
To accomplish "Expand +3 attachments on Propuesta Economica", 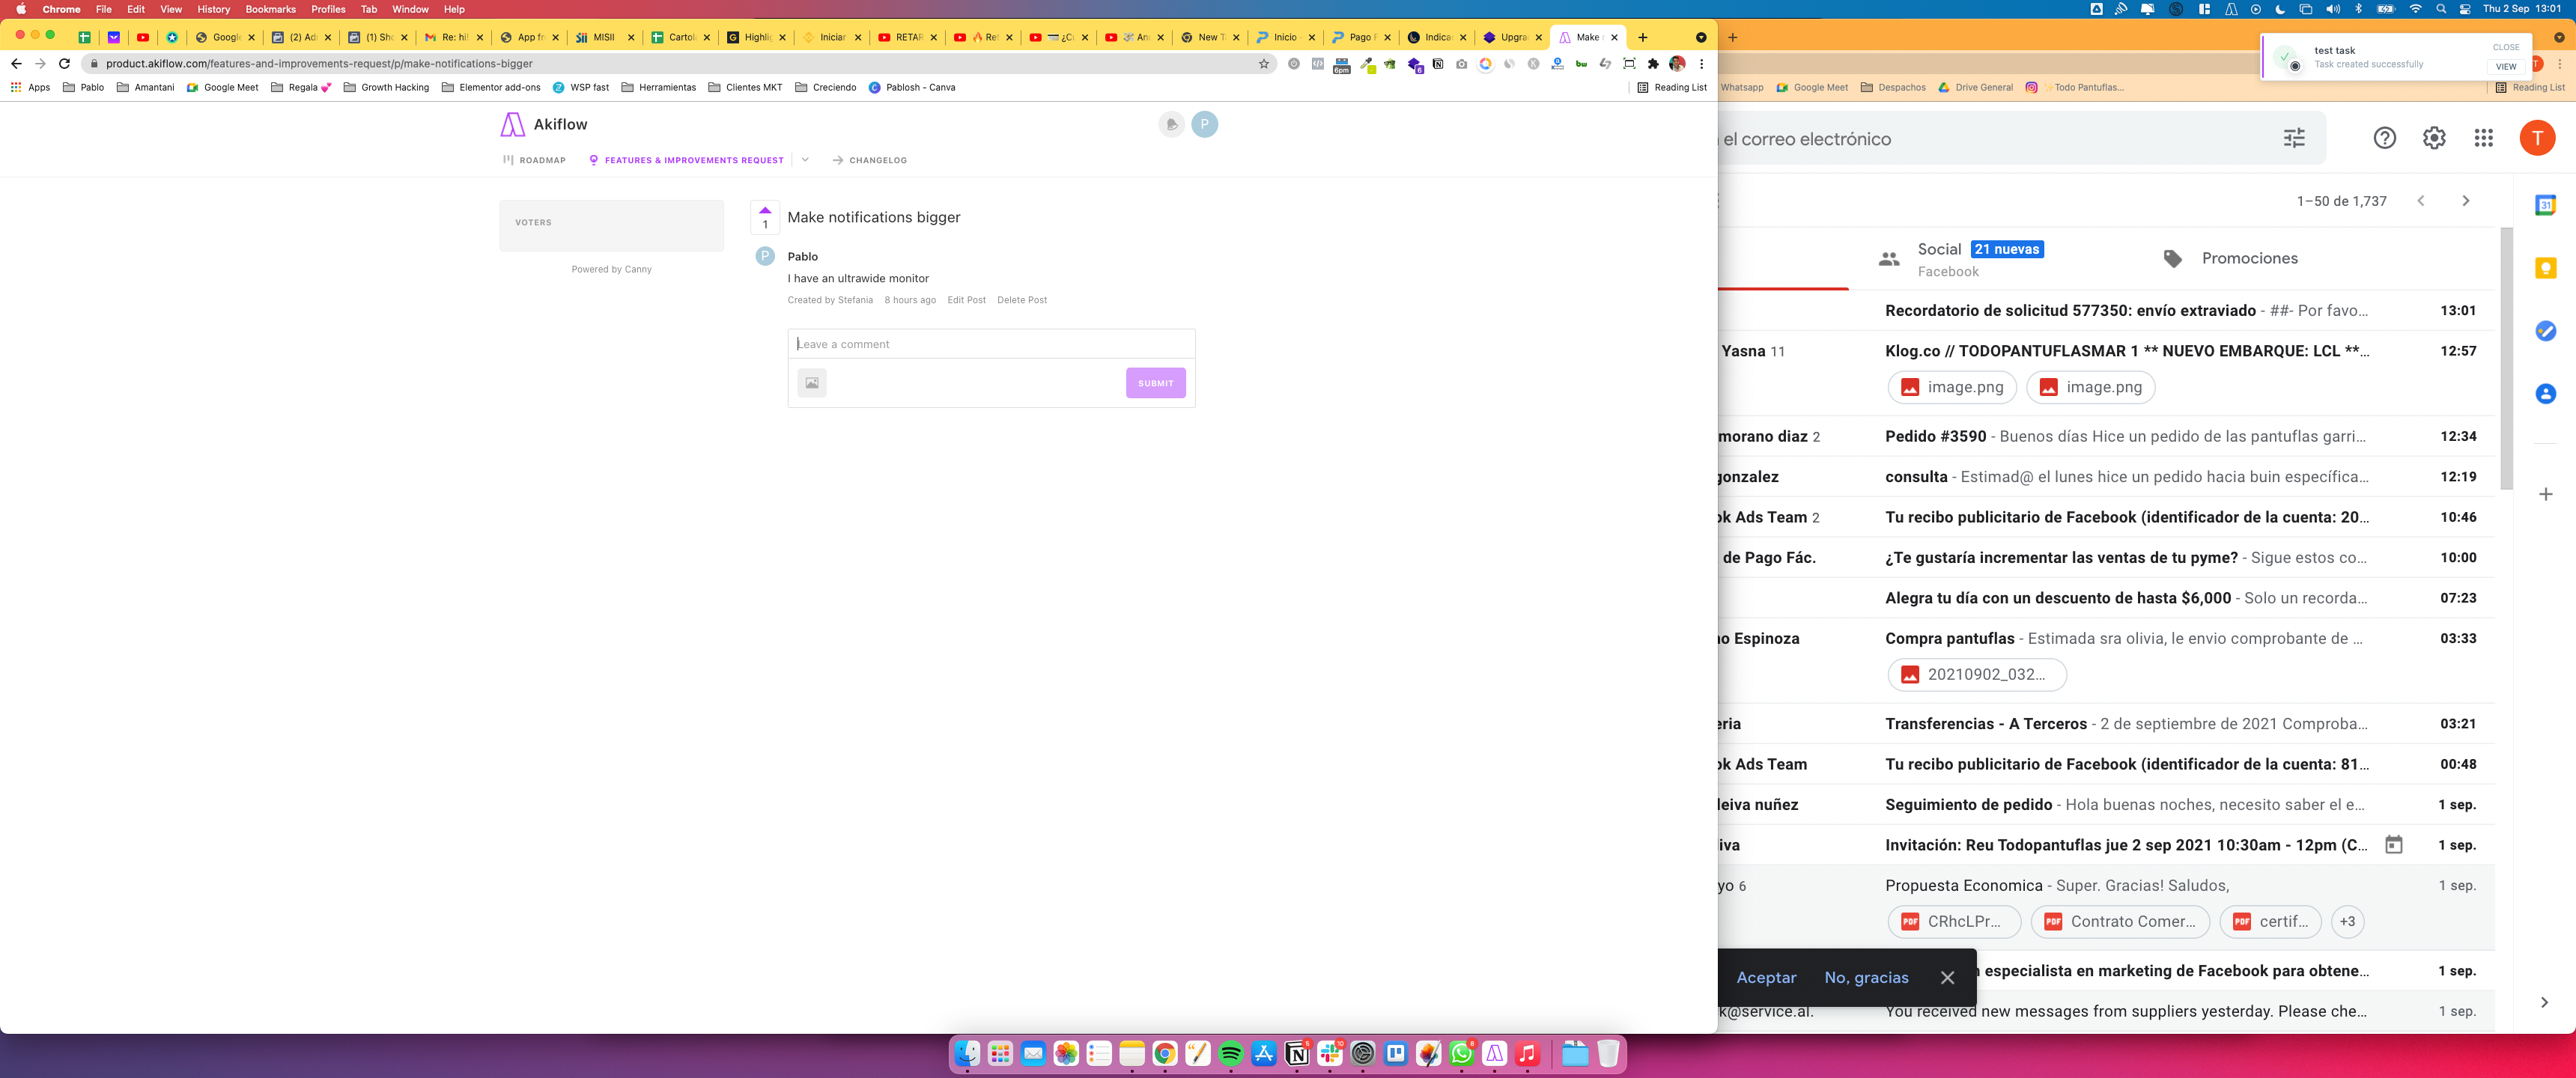I will pos(2347,922).
